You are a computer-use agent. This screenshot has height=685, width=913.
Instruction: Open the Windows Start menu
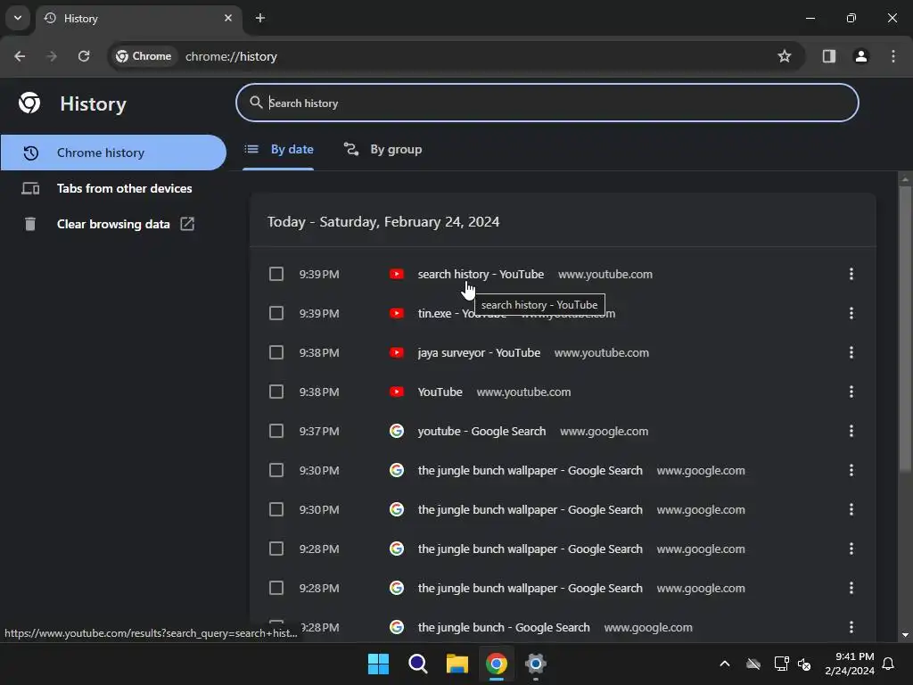pos(378,664)
